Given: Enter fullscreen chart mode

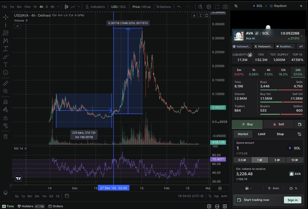Looking at the screenshot, I should [217, 7].
